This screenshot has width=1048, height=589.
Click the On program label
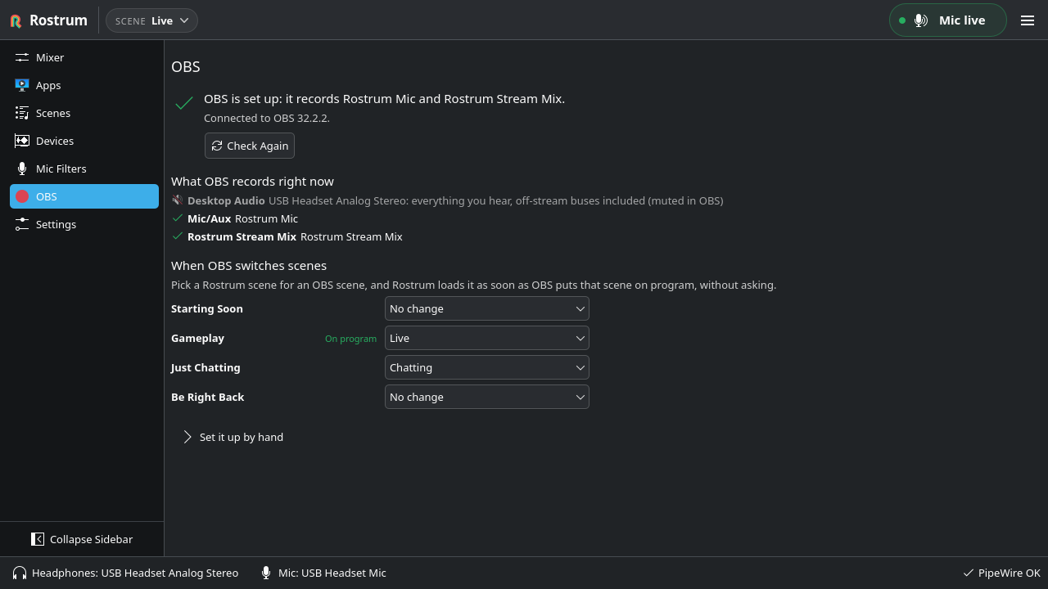(350, 339)
